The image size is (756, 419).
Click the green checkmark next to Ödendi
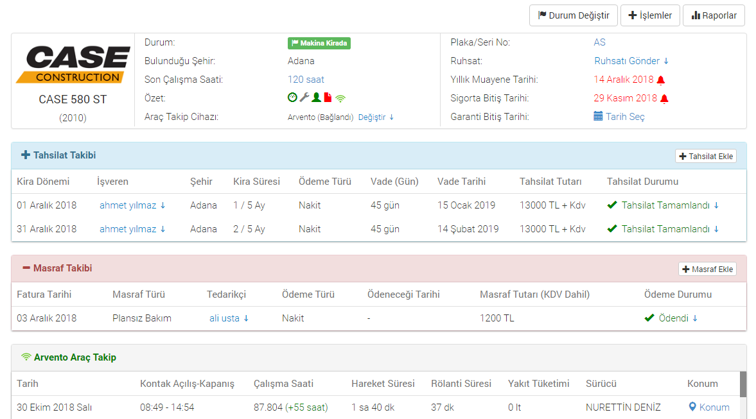pos(649,318)
